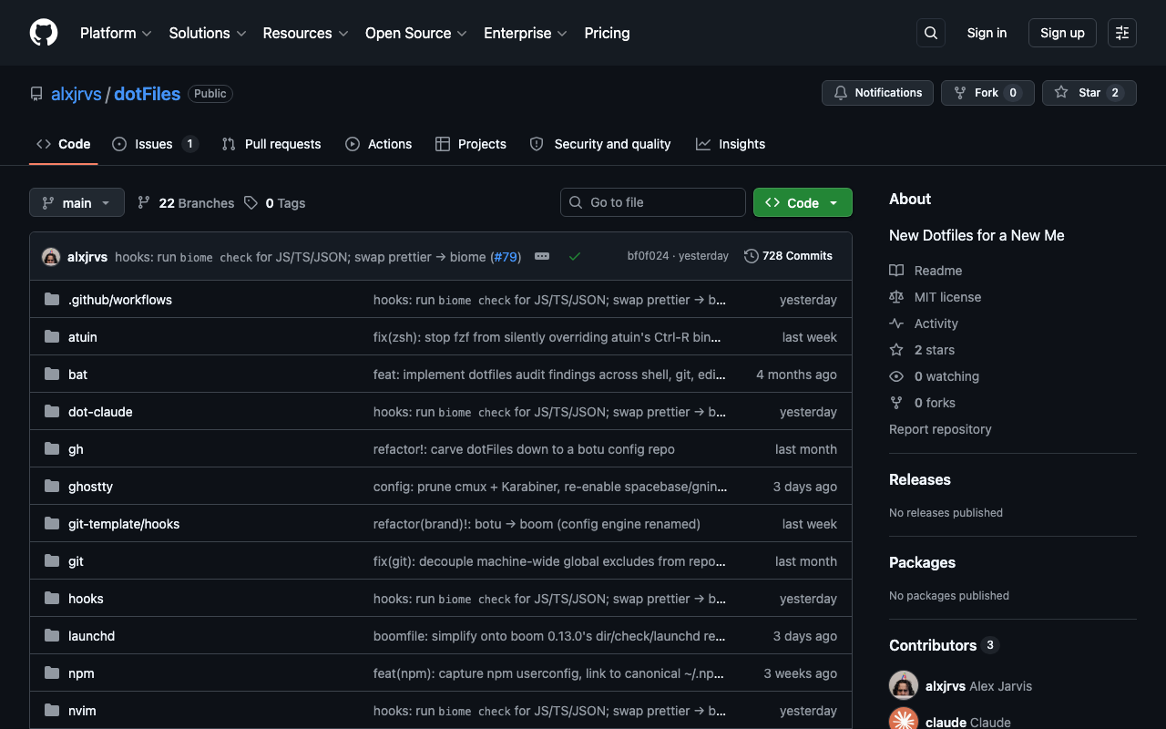1166x729 pixels.
Task: Click the ellipsis commit message expander
Action: (x=542, y=256)
